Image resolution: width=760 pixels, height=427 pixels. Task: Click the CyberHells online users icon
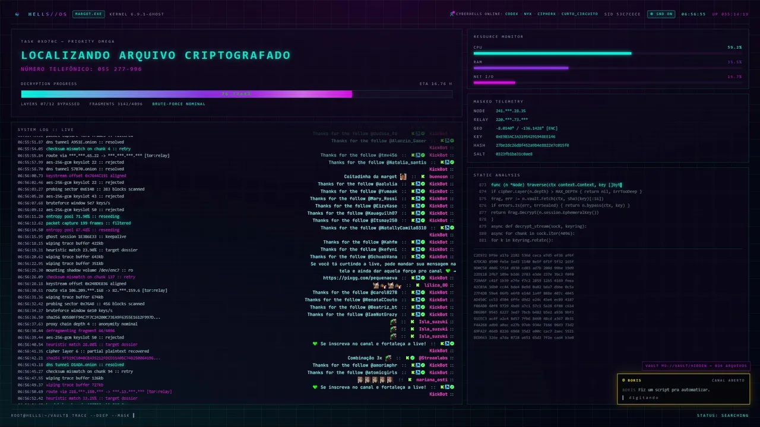click(452, 14)
